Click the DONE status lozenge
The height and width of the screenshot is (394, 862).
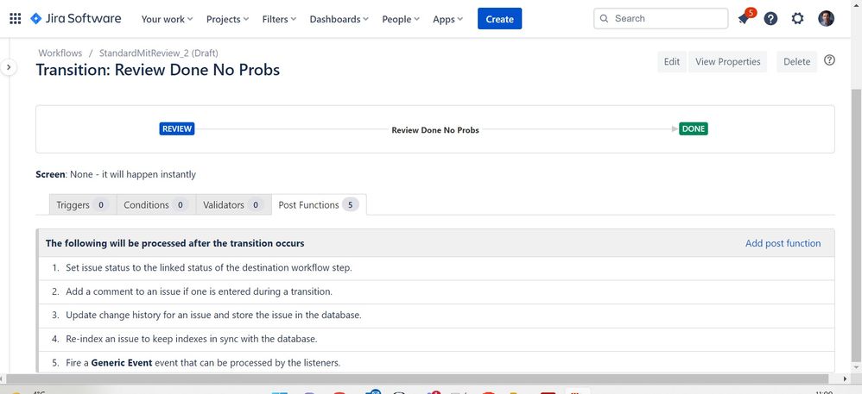tap(694, 129)
